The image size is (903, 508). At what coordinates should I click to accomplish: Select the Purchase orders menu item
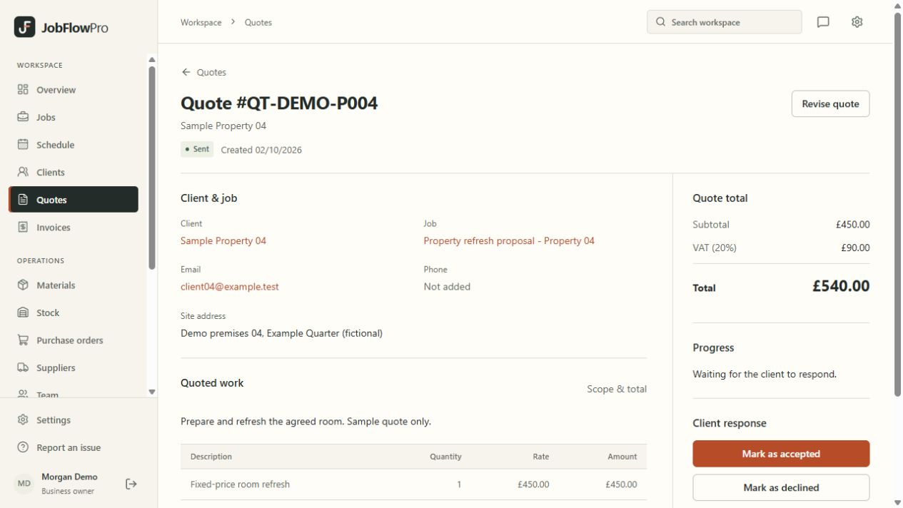(x=74, y=340)
